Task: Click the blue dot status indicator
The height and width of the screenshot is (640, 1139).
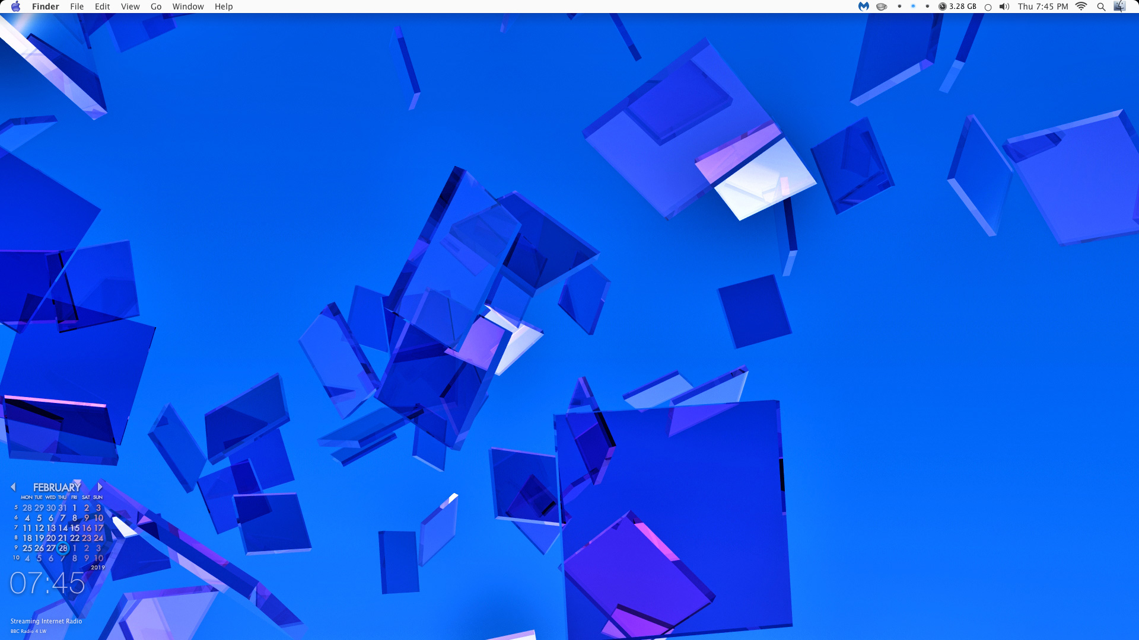Action: click(x=913, y=7)
